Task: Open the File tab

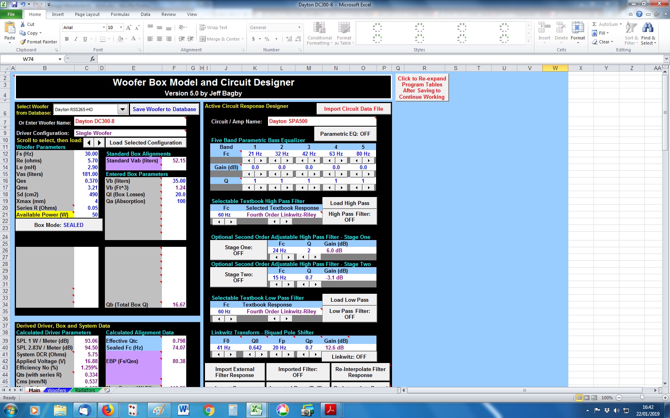Action: [11, 14]
